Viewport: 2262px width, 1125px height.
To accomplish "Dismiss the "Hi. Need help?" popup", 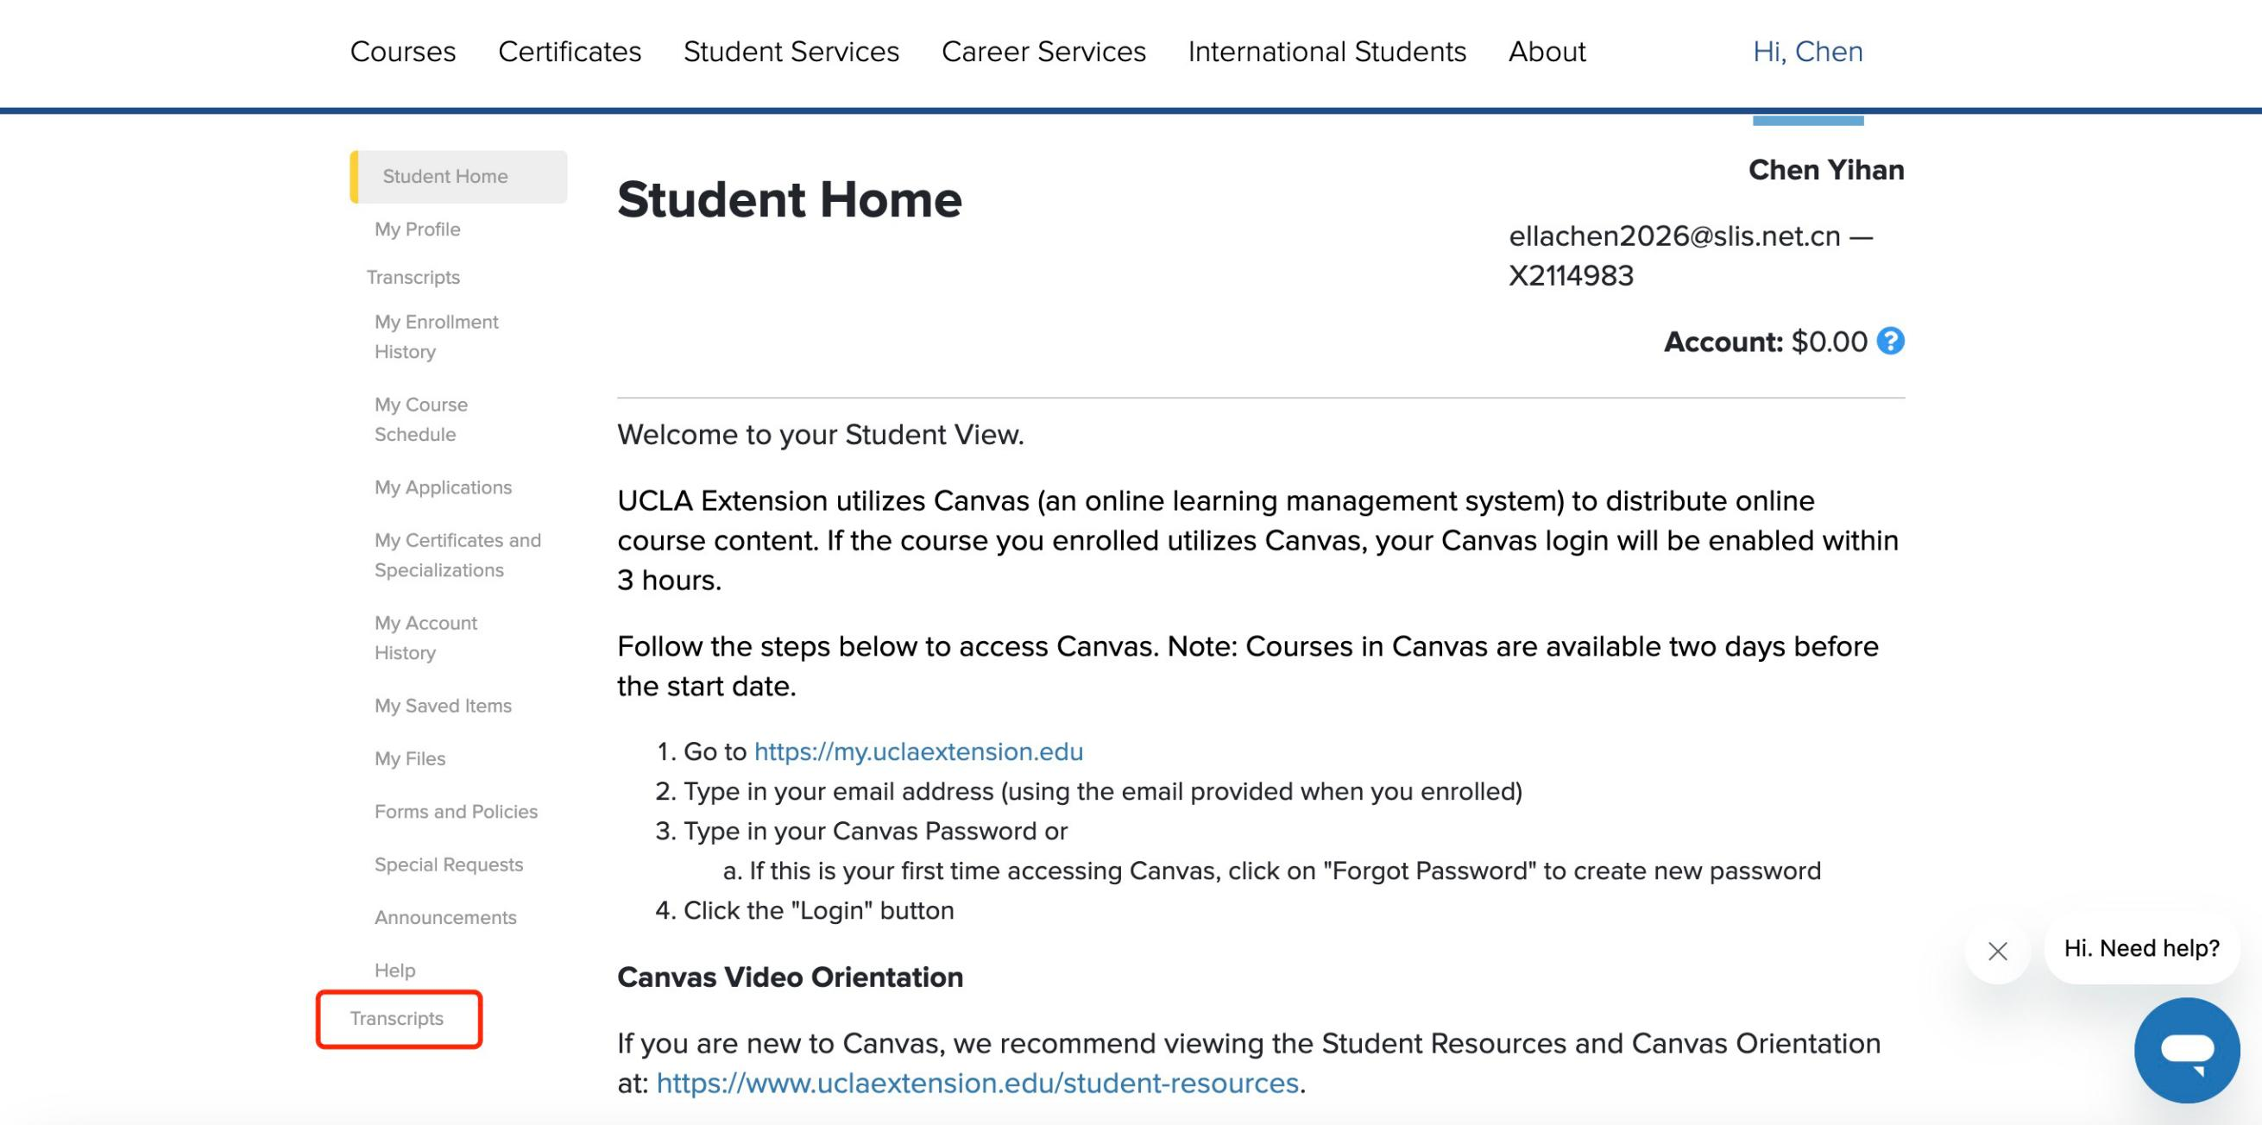I will click(1998, 952).
